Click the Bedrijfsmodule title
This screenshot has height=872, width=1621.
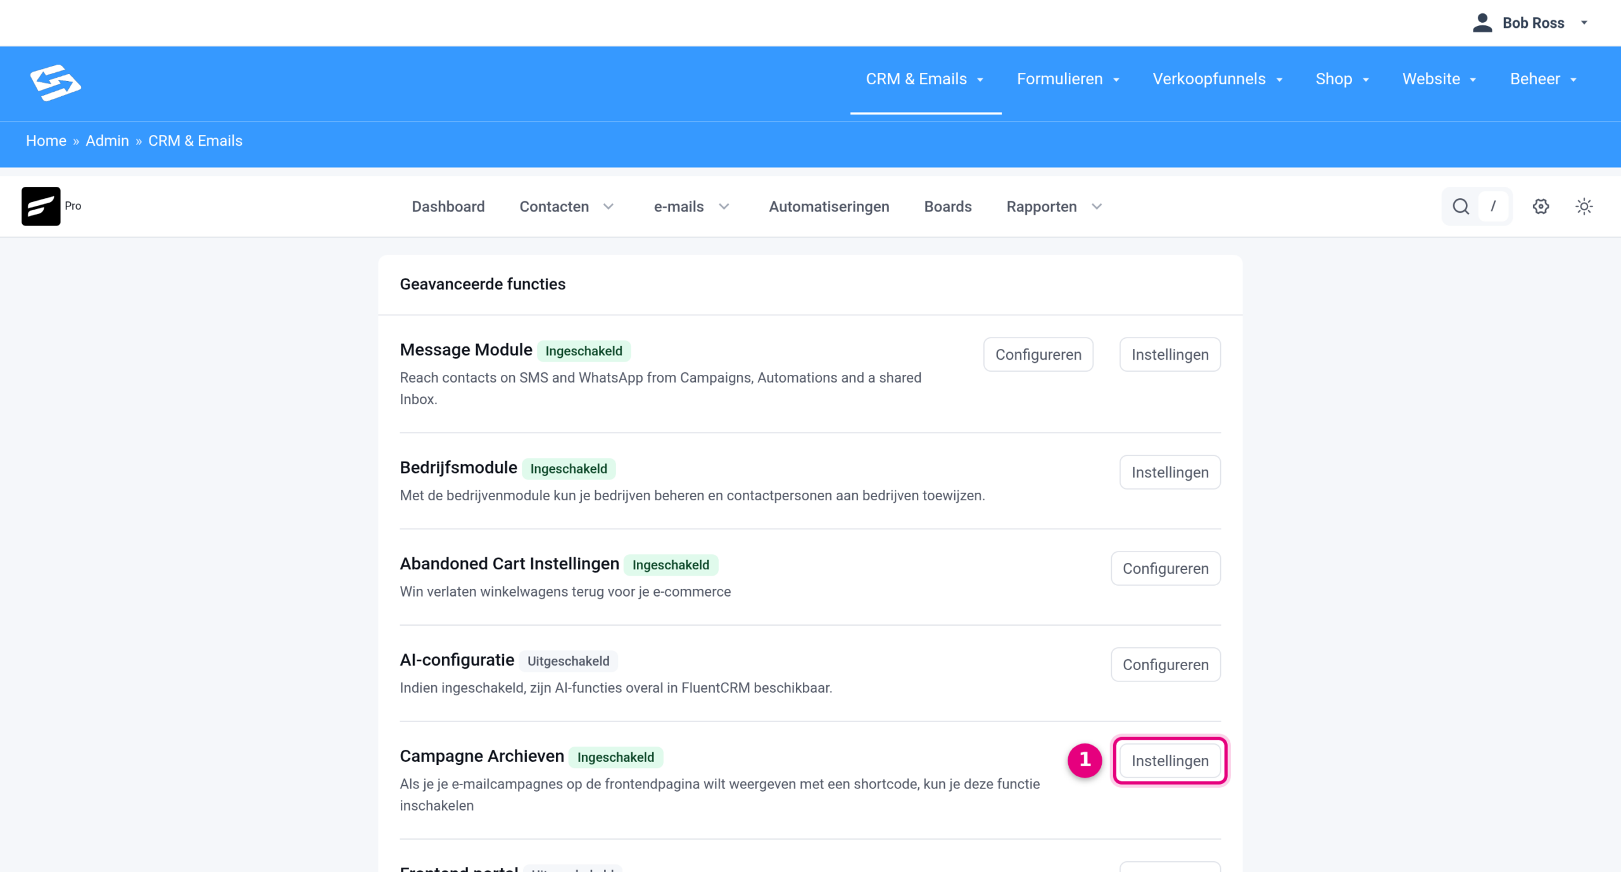click(x=458, y=467)
